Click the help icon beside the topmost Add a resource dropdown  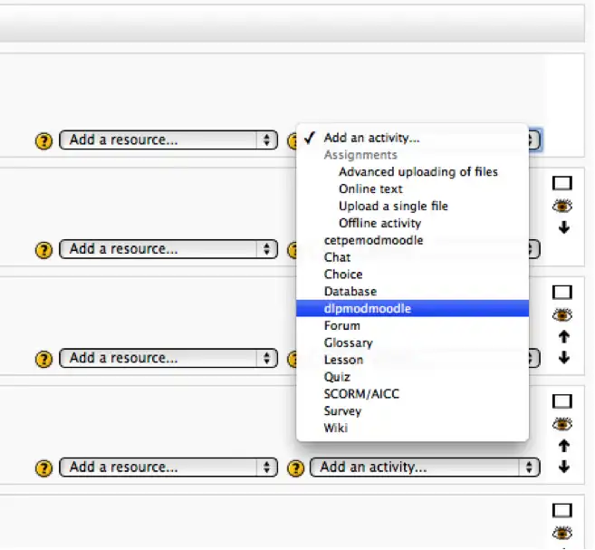click(43, 141)
